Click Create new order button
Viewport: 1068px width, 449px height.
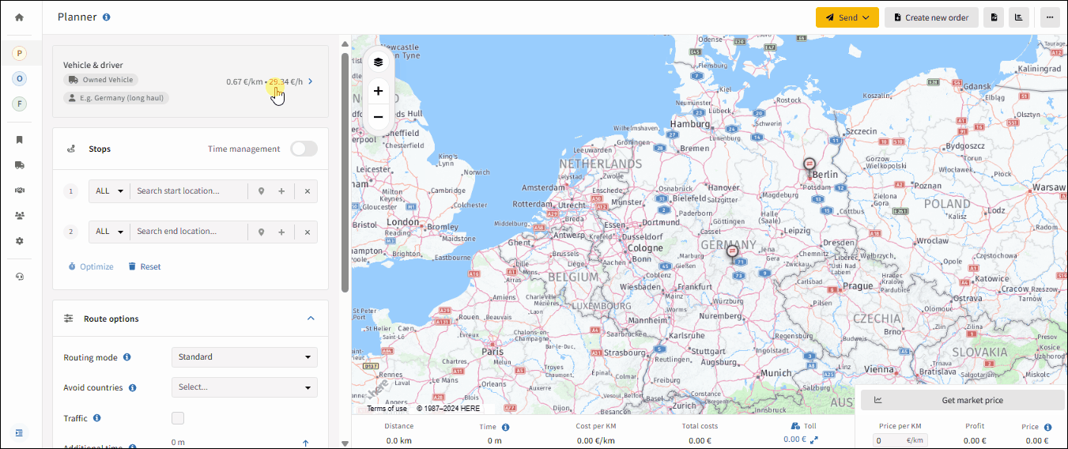[x=931, y=17]
